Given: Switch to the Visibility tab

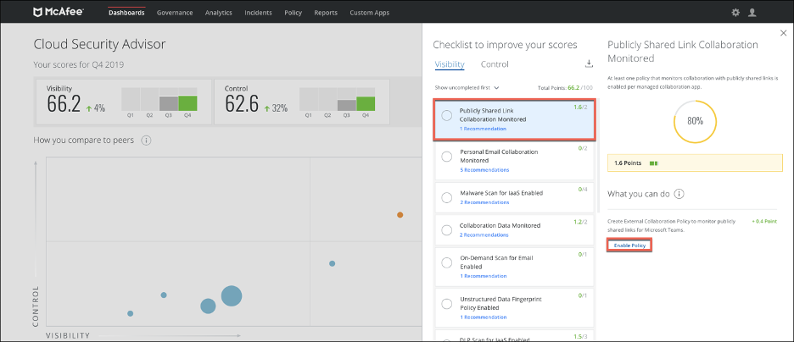Looking at the screenshot, I should point(450,64).
